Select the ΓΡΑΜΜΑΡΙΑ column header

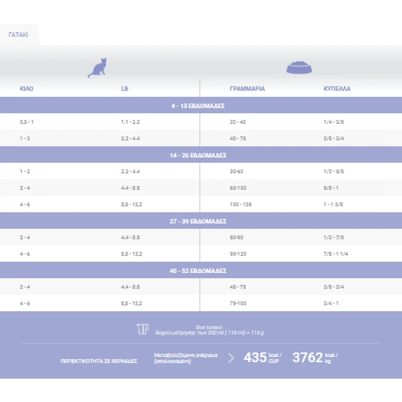click(247, 89)
